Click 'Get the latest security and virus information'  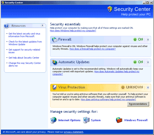coord(24,35)
